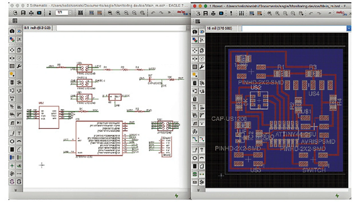Click Print icon in Board window toolbar

213,13
